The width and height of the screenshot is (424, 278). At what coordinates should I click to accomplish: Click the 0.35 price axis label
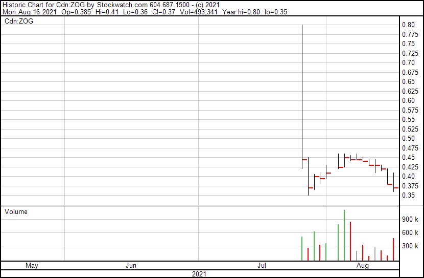408,196
